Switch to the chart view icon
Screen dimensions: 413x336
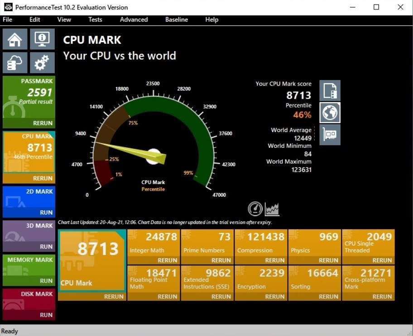coord(271,208)
